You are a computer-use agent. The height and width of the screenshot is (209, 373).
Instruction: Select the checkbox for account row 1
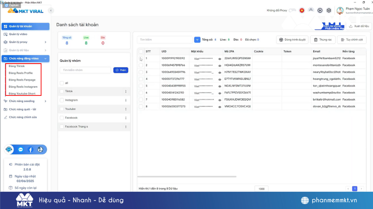click(141, 58)
